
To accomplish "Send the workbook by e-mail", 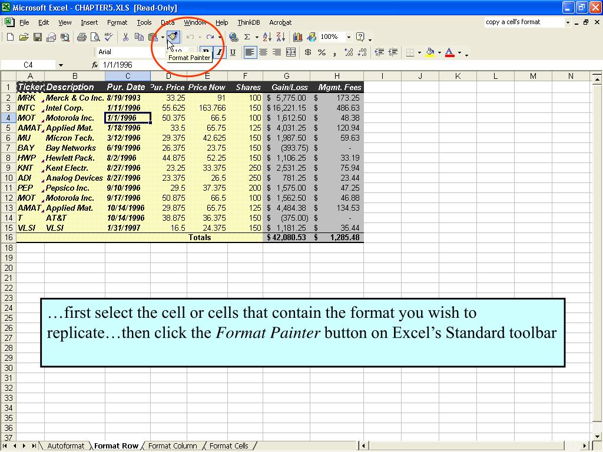I will tap(51, 37).
